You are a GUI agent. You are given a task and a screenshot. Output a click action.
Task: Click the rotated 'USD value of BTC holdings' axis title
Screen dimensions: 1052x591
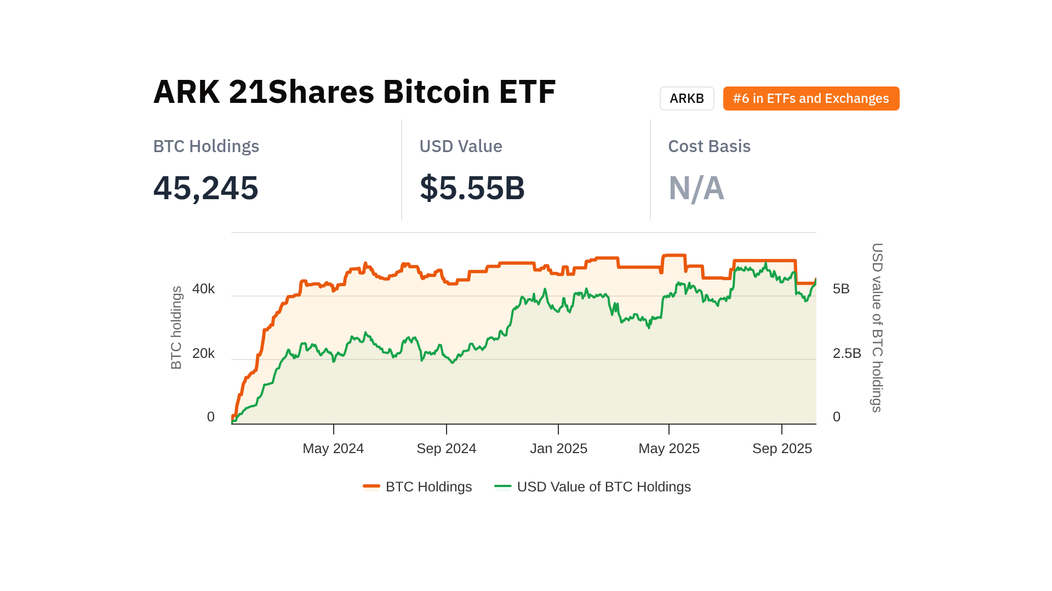point(877,327)
